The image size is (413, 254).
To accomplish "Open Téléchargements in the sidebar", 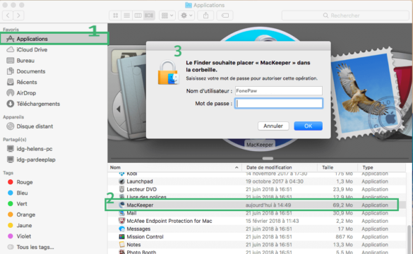I will [38, 104].
